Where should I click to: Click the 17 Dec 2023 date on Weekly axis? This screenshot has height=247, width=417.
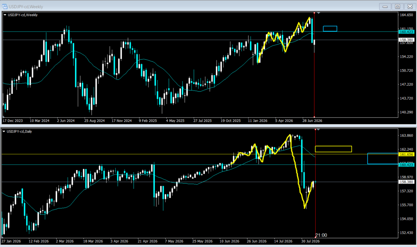point(13,121)
